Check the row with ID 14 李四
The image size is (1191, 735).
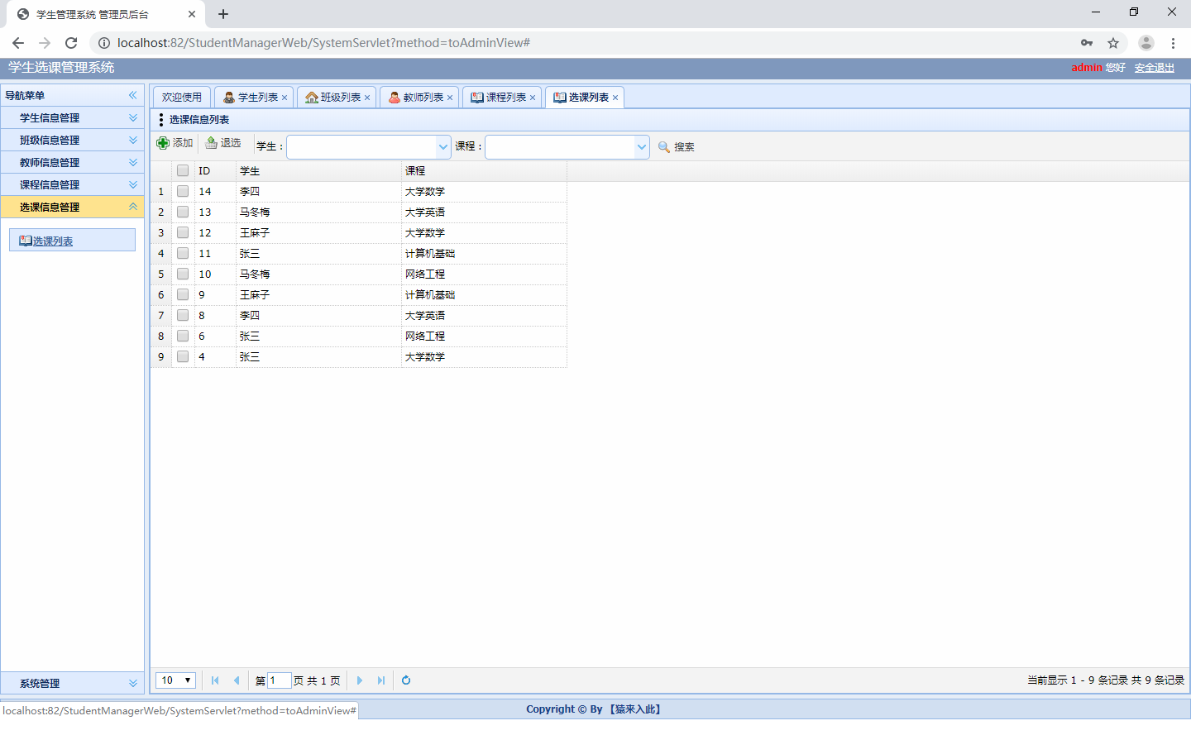click(183, 191)
